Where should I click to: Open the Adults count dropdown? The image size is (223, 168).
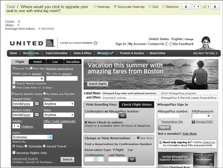16,126
